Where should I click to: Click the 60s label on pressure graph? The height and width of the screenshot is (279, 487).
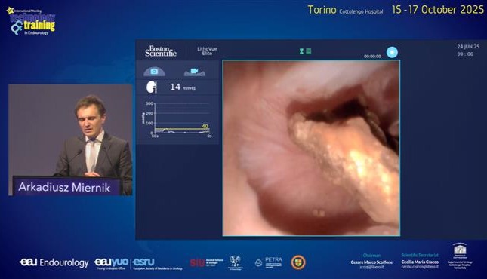[155, 136]
